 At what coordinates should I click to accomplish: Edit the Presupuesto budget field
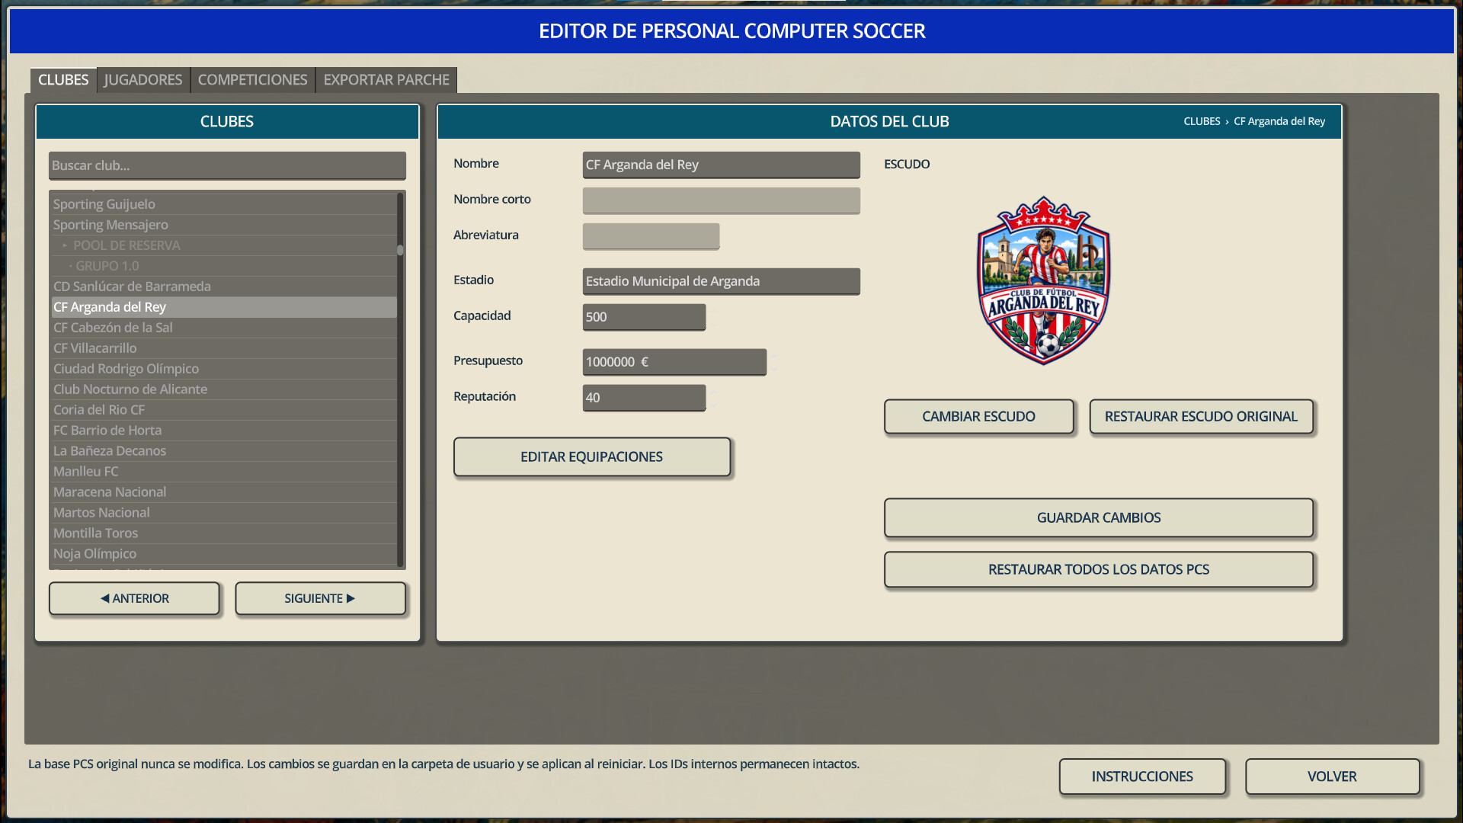click(674, 362)
